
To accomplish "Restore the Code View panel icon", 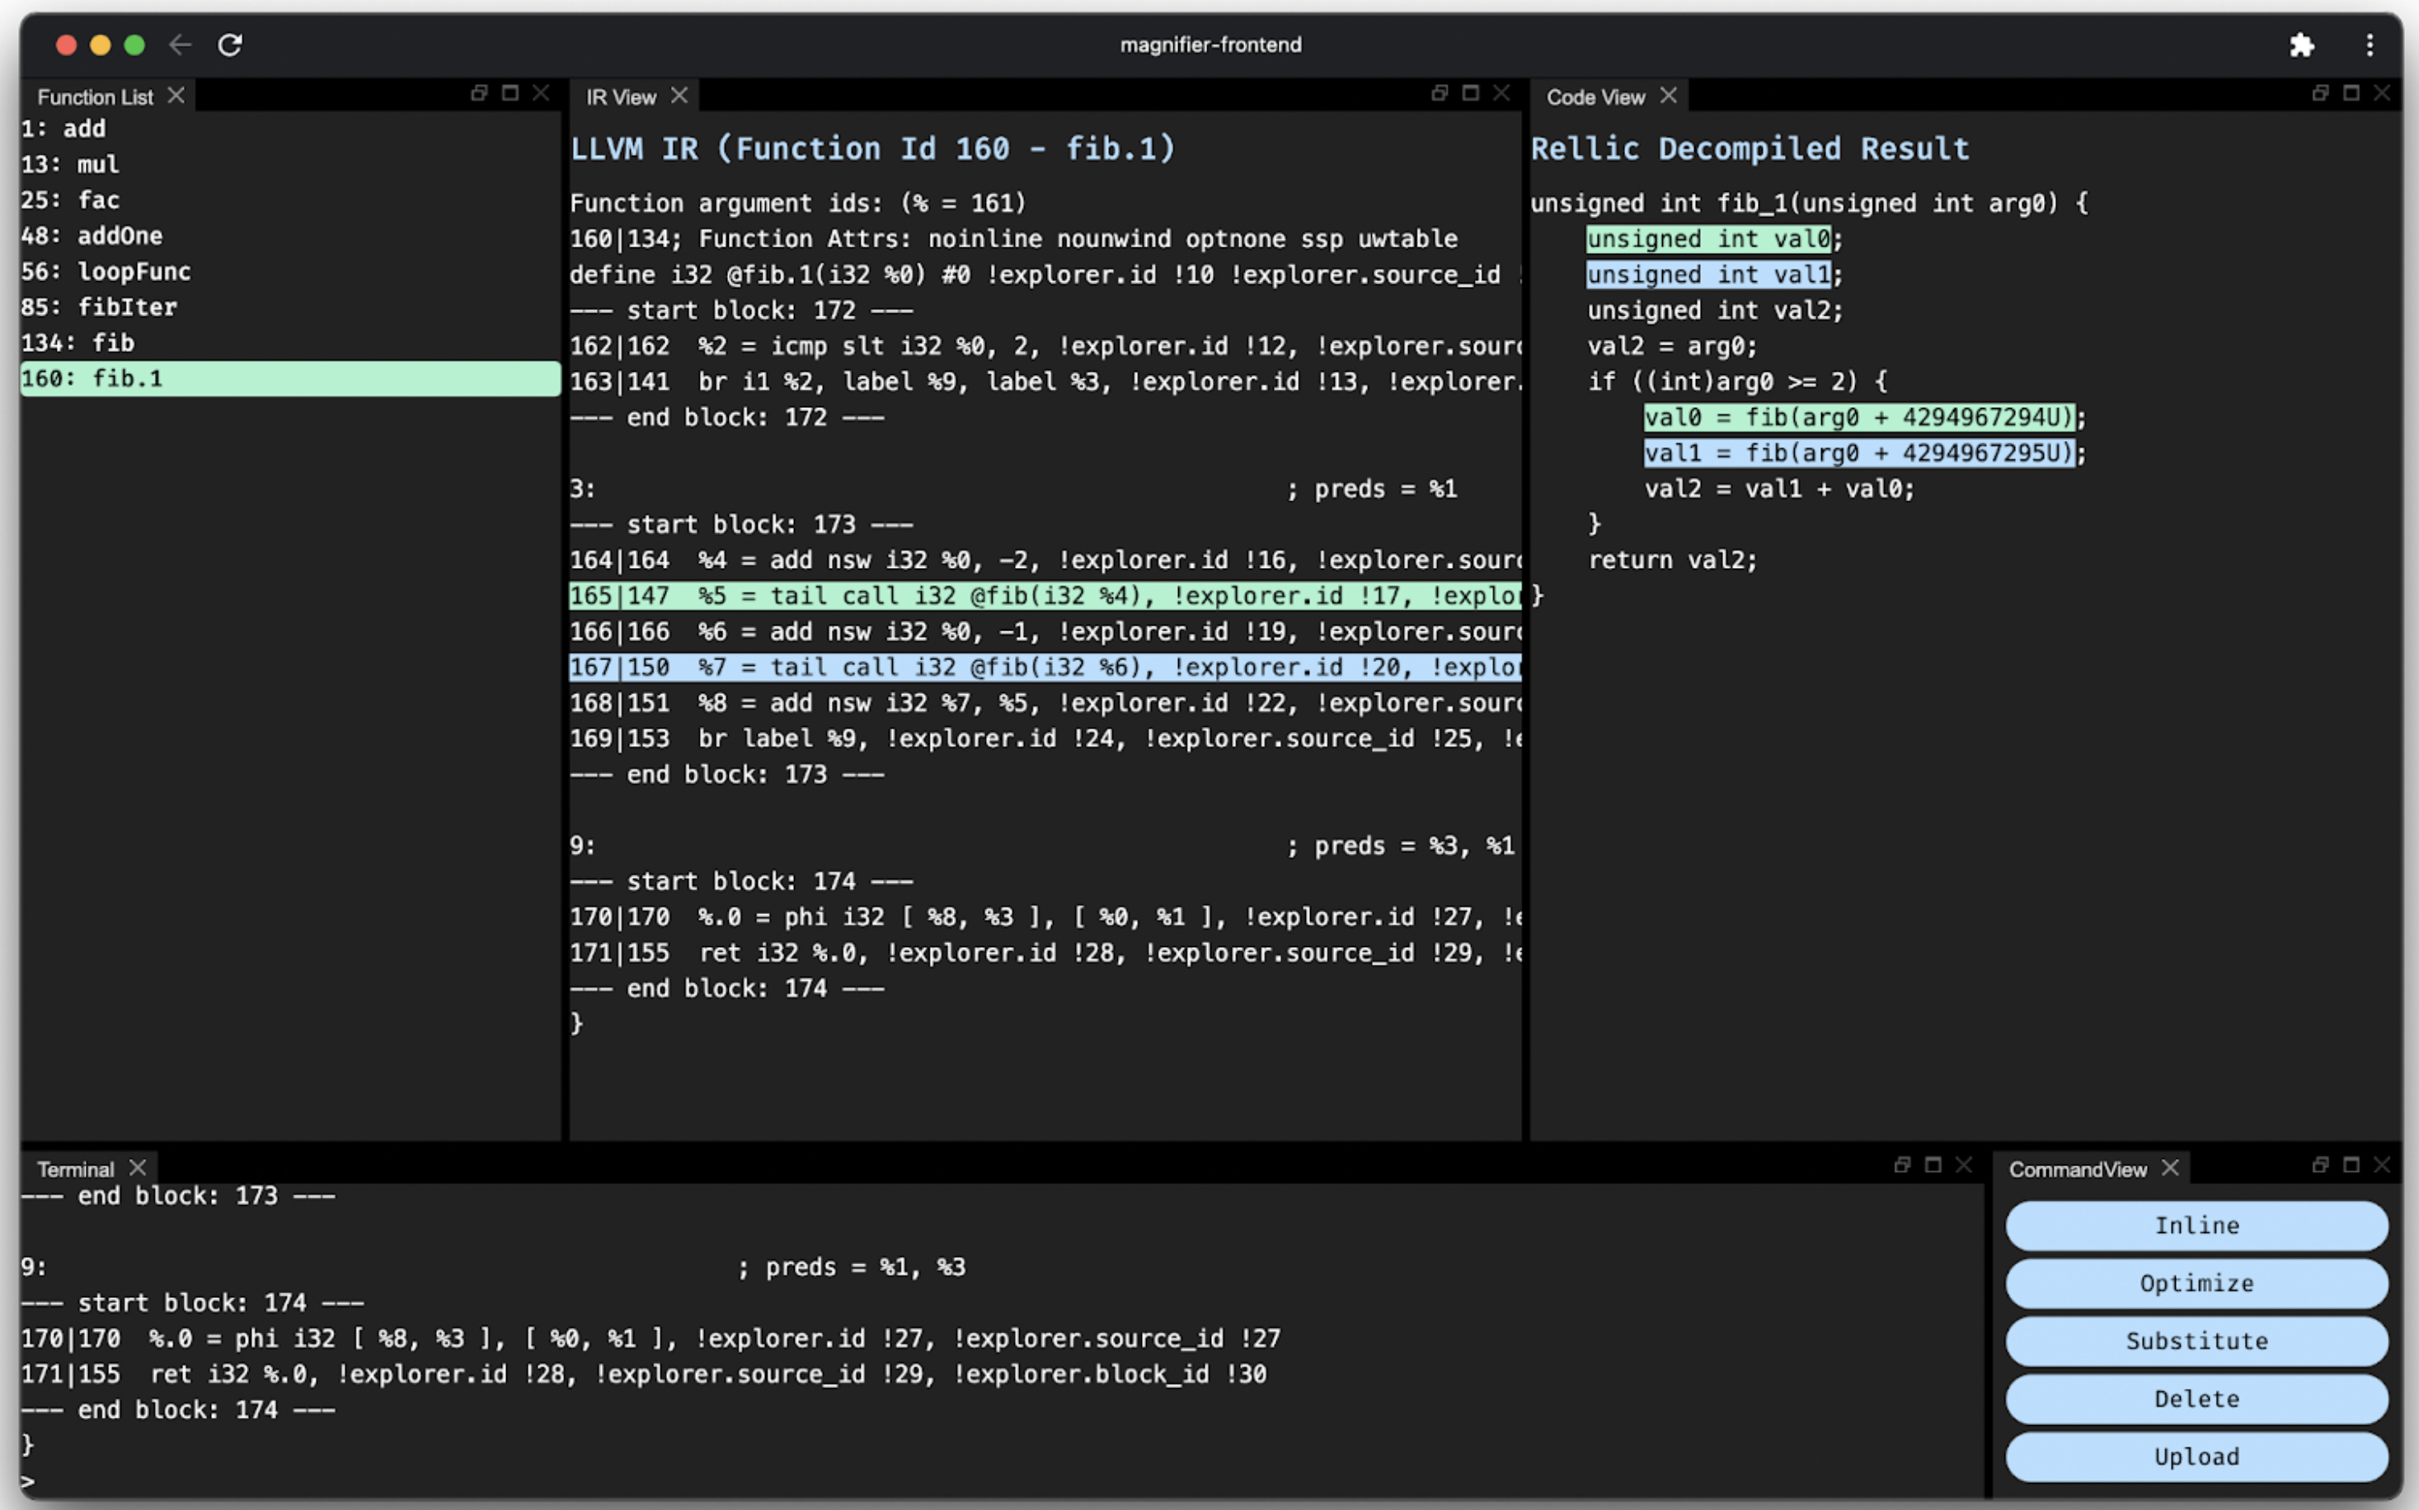I will [x=2320, y=93].
